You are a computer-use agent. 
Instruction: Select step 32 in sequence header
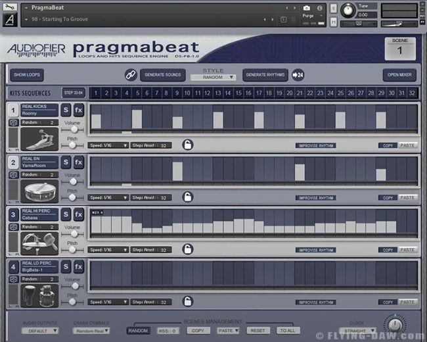pos(412,93)
